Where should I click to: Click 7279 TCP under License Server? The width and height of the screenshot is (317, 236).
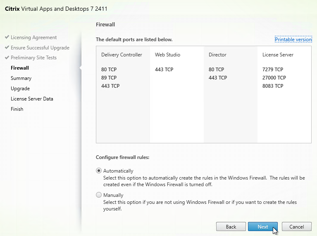coord(273,70)
